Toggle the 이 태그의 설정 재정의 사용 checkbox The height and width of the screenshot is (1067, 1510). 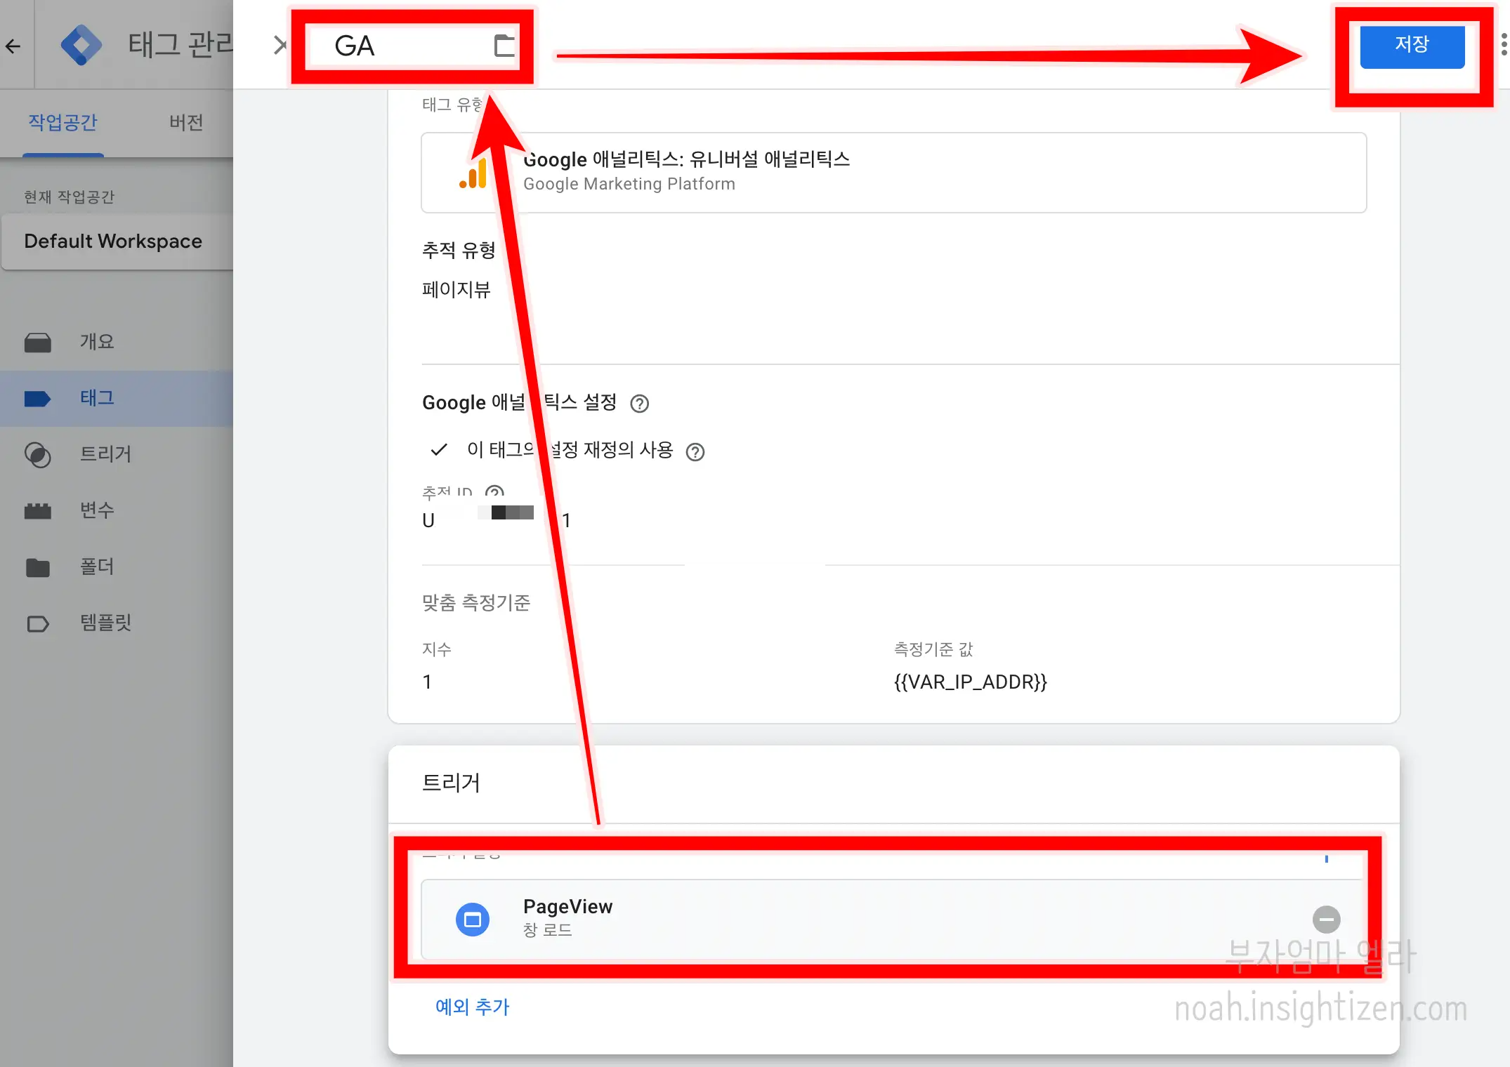pyautogui.click(x=439, y=450)
